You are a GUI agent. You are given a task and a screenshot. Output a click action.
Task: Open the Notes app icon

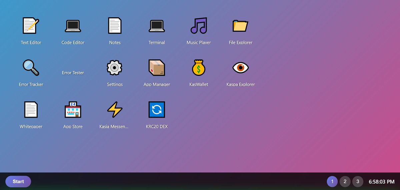[115, 26]
